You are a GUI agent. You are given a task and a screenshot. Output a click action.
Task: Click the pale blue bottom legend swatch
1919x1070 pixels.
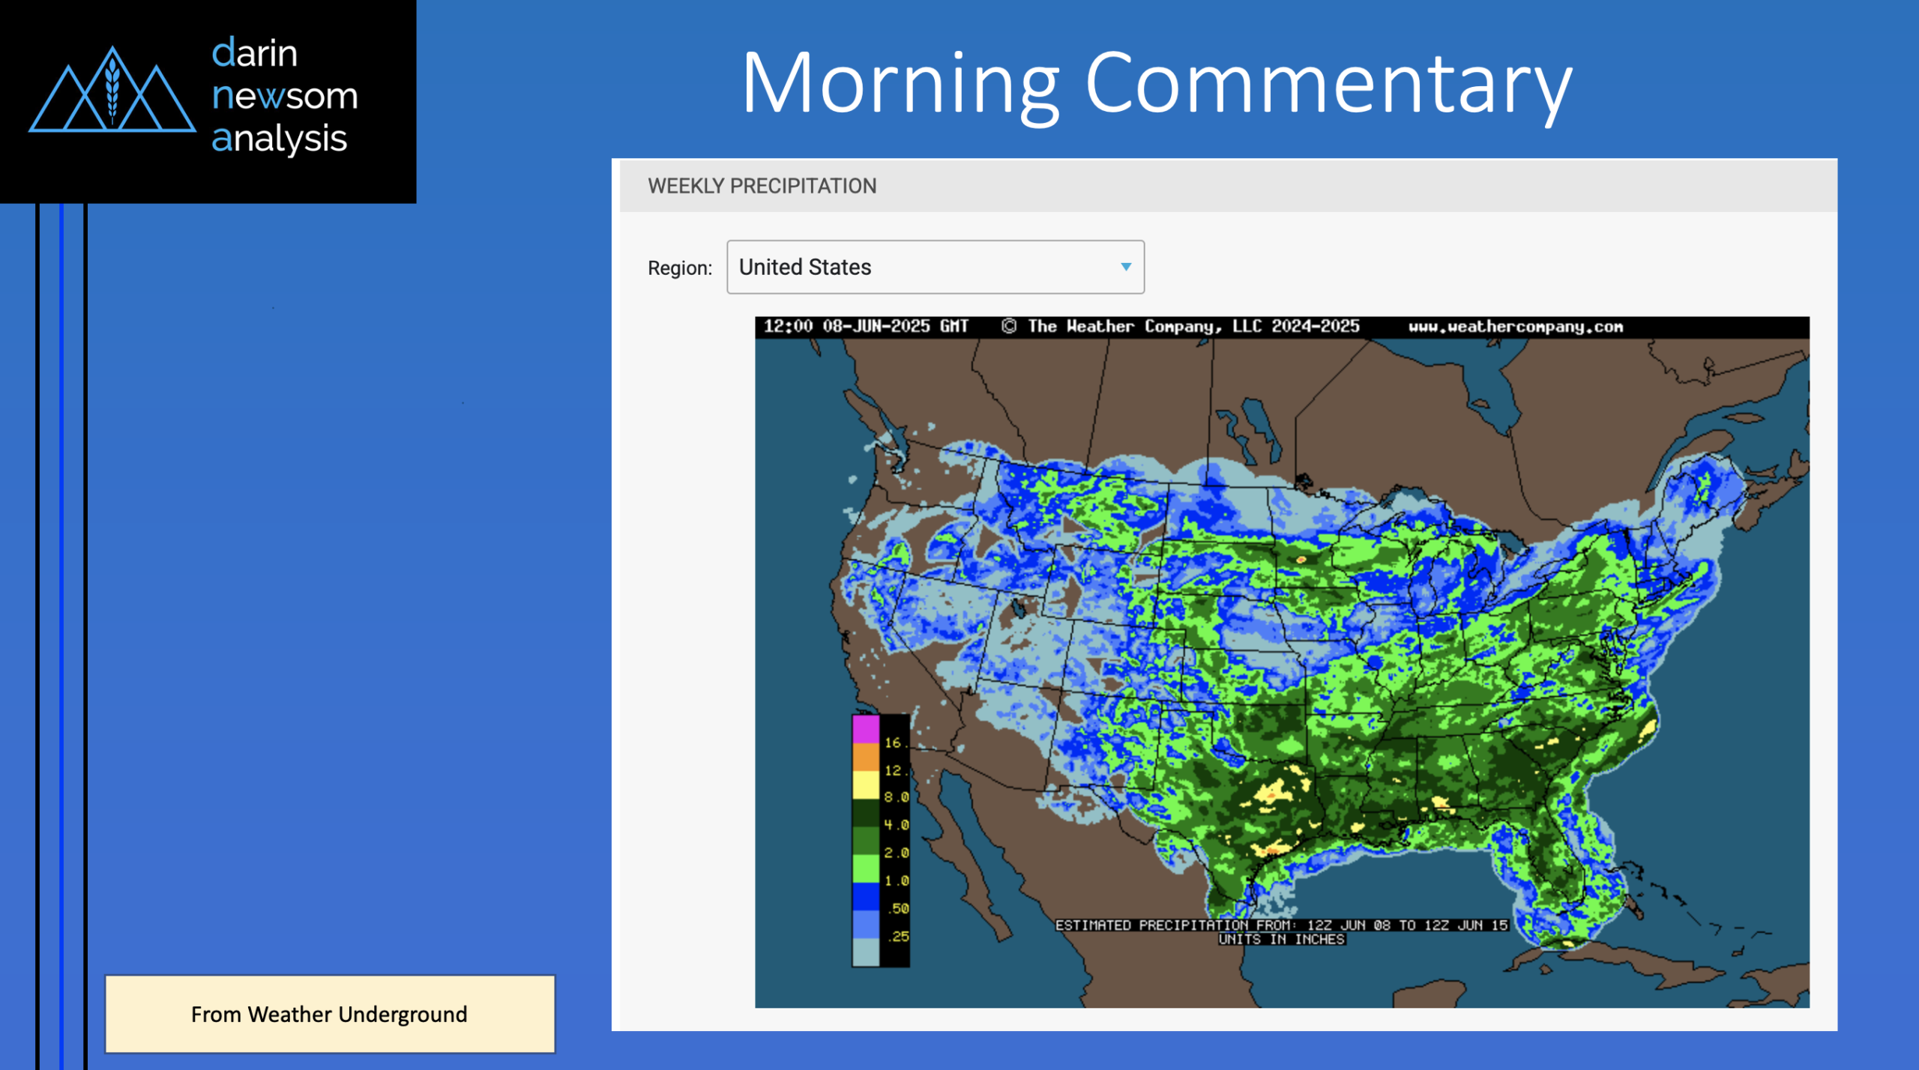click(865, 952)
